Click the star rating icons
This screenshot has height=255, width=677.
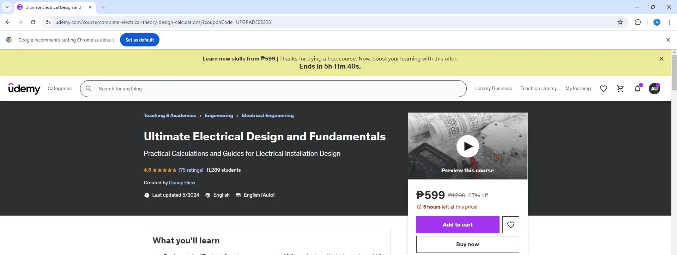click(165, 170)
